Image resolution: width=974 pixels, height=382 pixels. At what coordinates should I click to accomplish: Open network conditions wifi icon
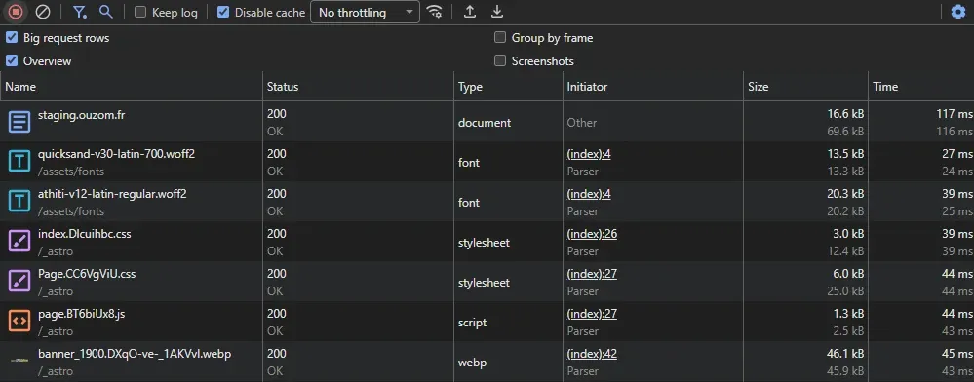[435, 11]
